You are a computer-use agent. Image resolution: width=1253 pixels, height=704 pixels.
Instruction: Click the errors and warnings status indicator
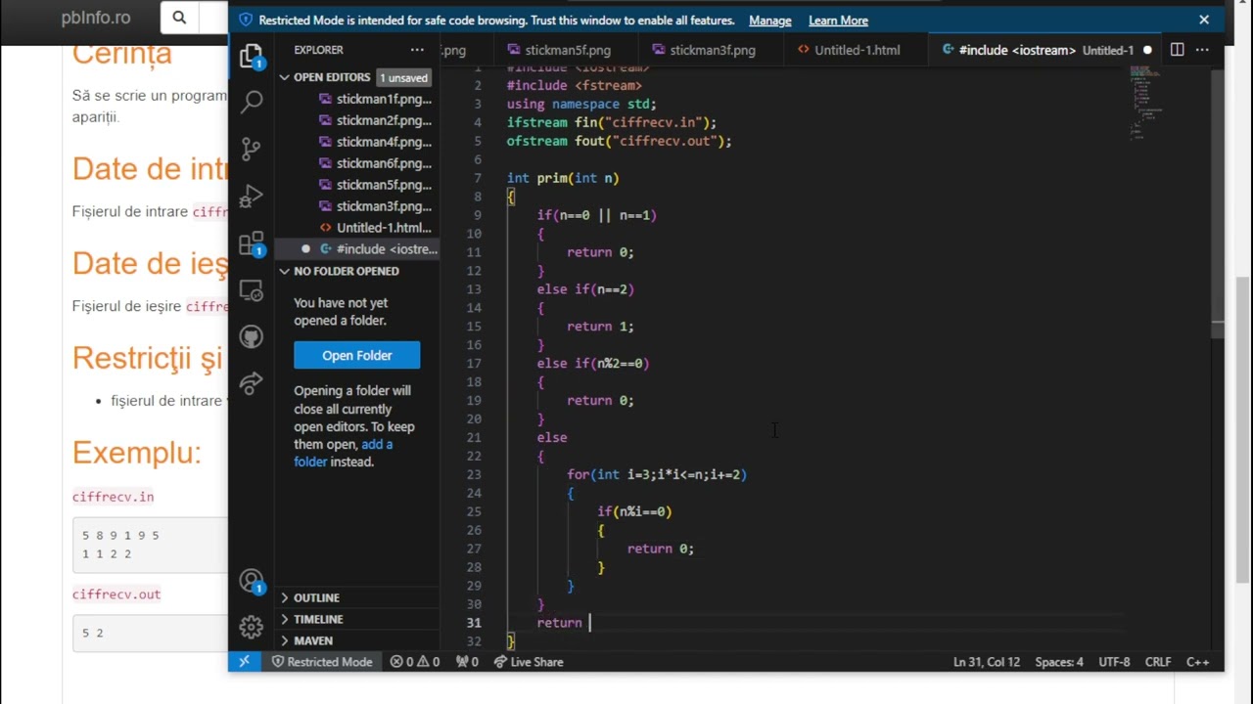coord(415,662)
